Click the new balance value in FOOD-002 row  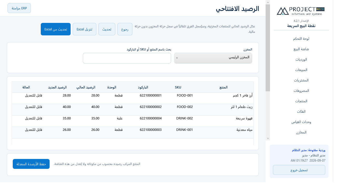click(67, 107)
